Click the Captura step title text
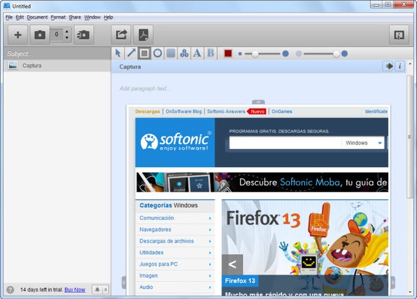417x299 pixels. tap(130, 67)
